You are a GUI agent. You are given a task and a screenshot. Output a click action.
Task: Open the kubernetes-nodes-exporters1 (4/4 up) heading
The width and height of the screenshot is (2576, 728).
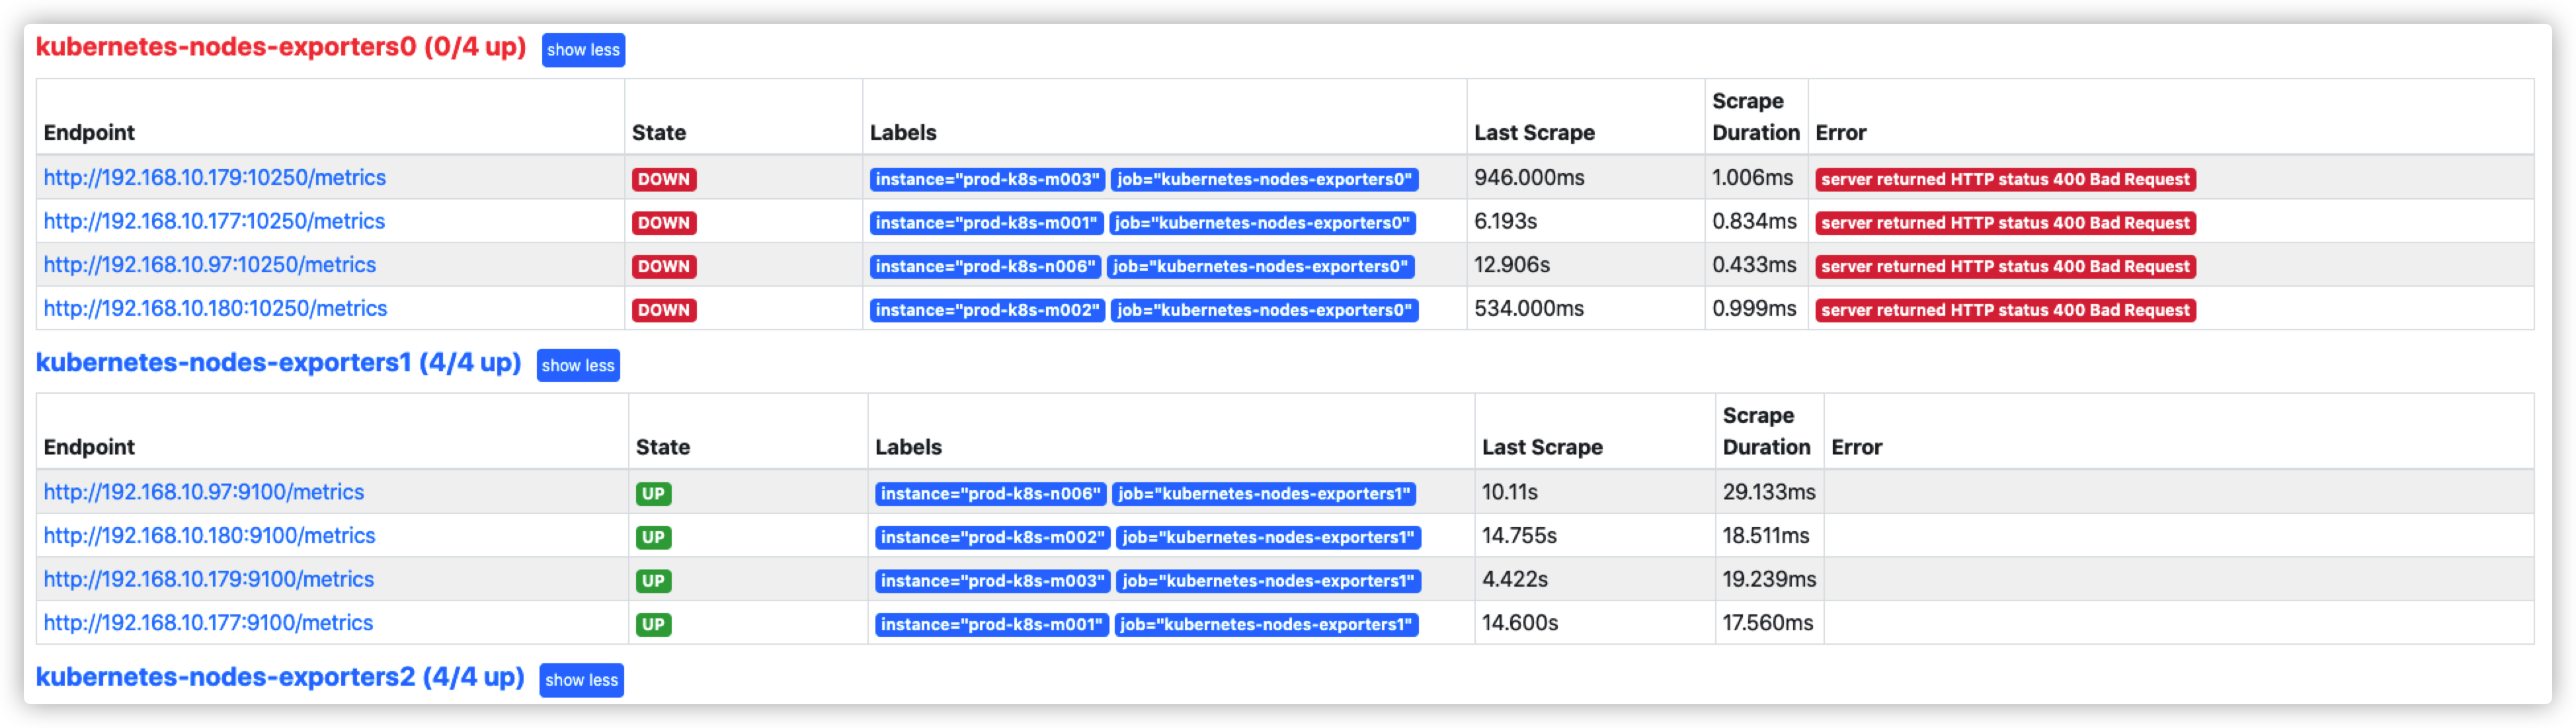pyautogui.click(x=278, y=363)
